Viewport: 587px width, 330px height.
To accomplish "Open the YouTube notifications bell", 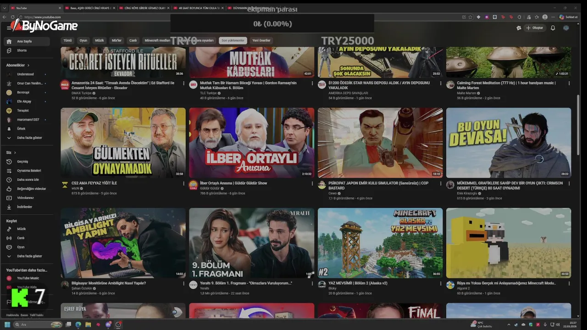I will click(x=553, y=28).
